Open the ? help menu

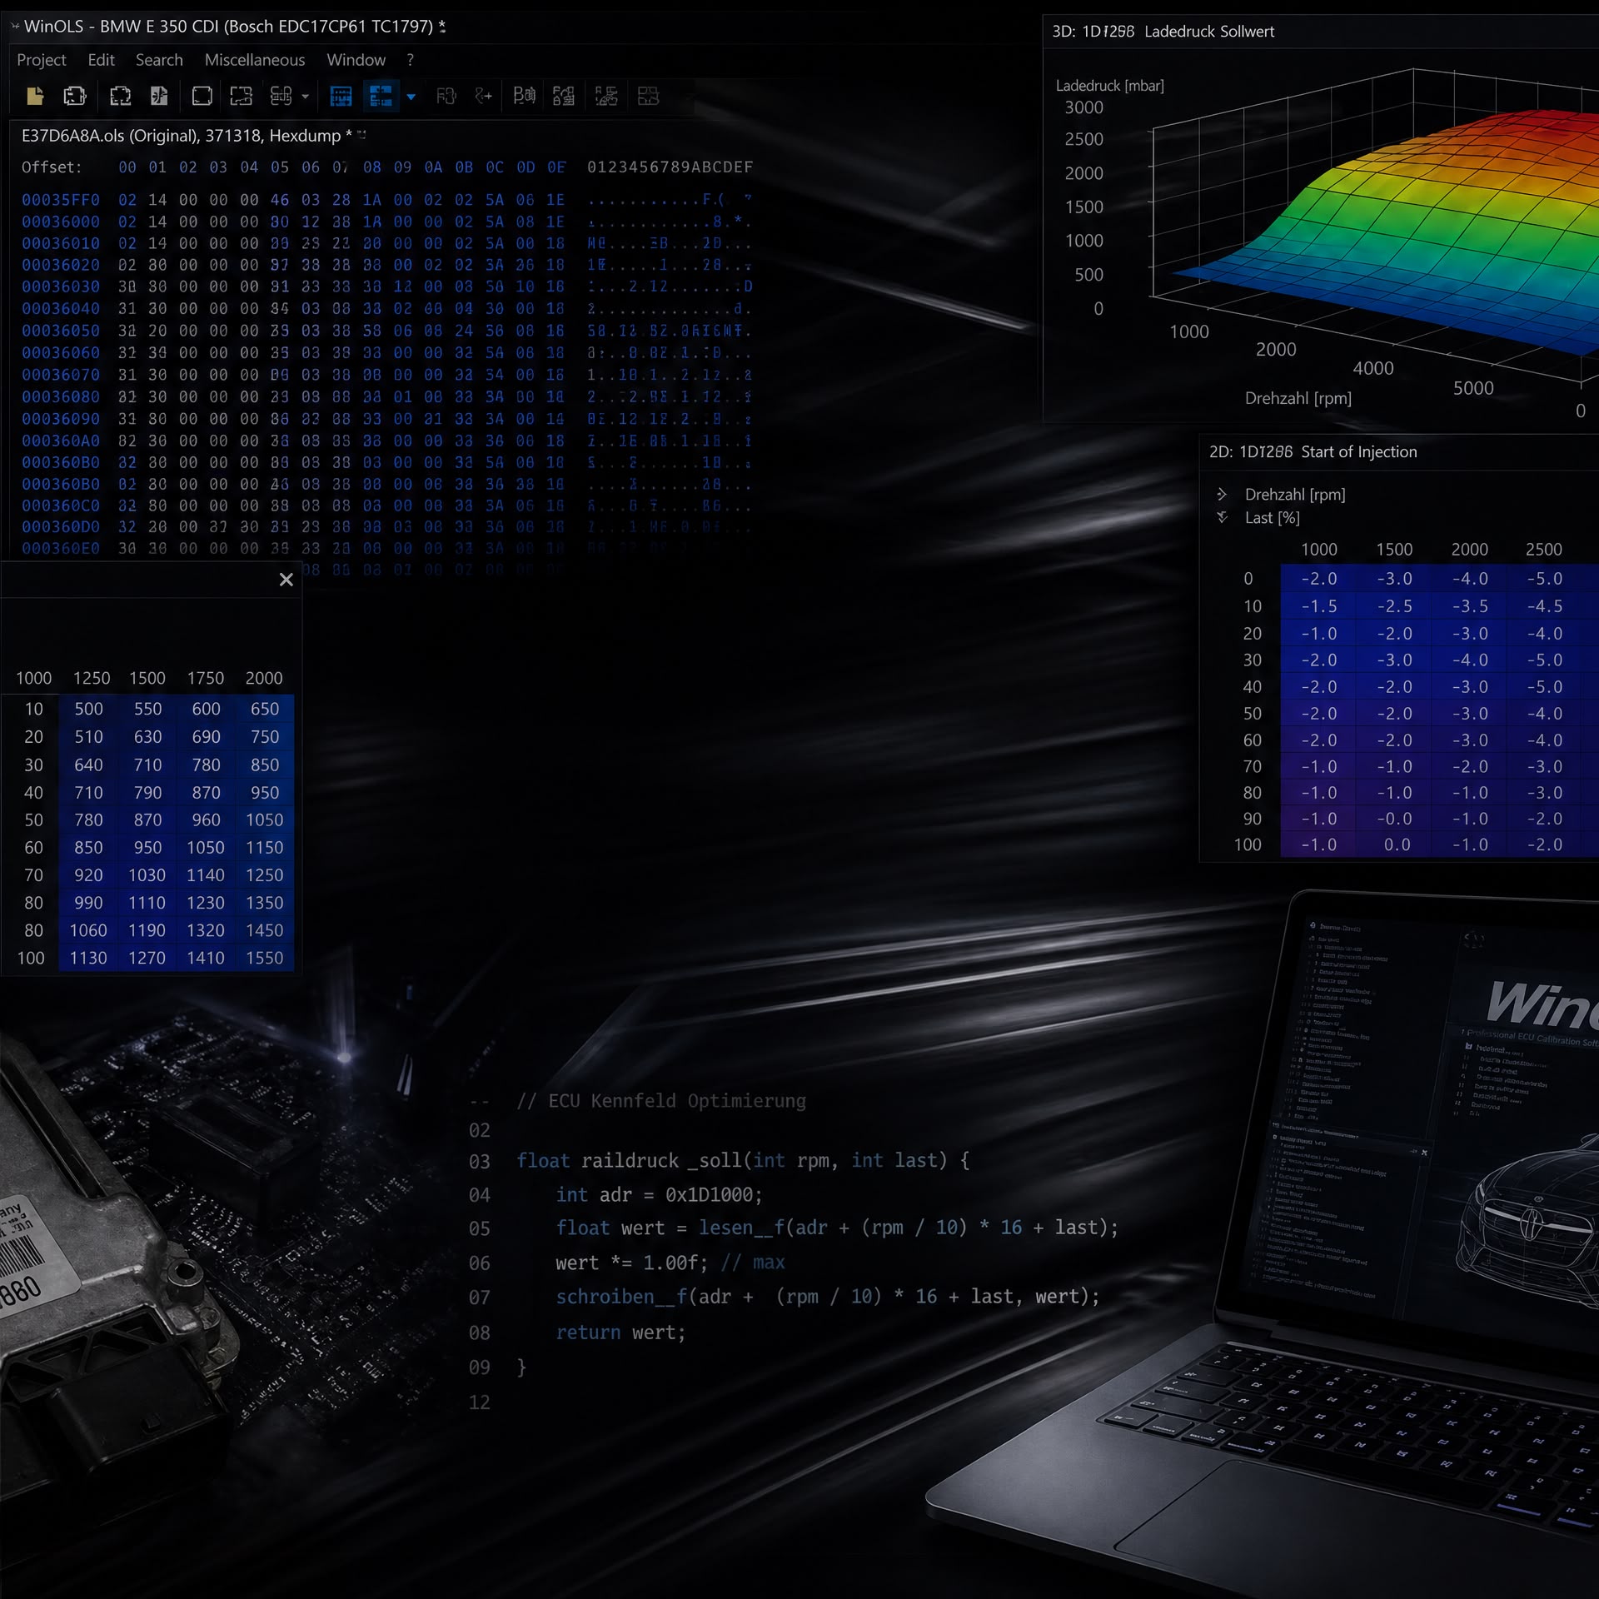click(x=410, y=60)
